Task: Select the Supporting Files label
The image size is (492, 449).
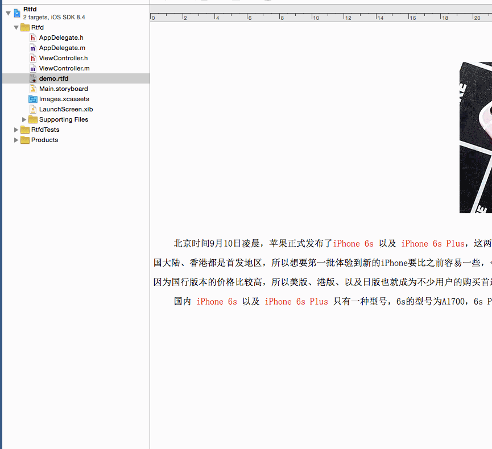Action: (x=64, y=119)
